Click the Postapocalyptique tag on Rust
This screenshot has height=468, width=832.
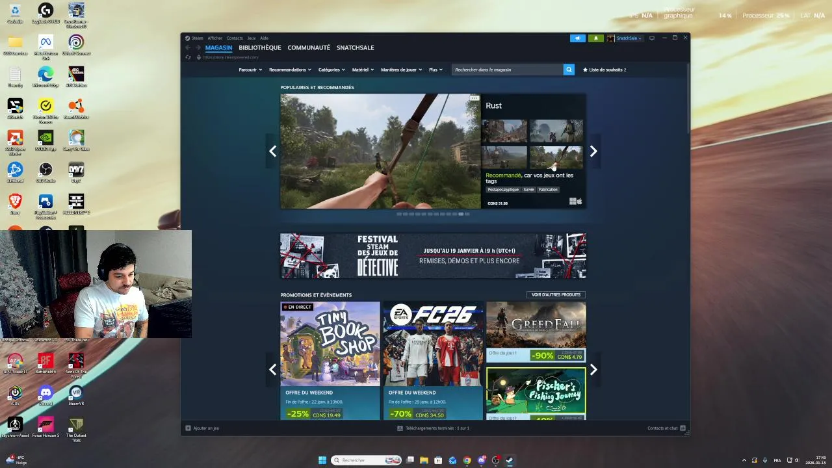click(503, 190)
